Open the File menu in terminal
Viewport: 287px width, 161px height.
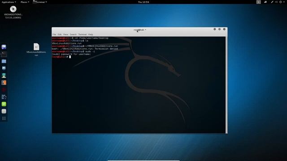tap(54, 34)
